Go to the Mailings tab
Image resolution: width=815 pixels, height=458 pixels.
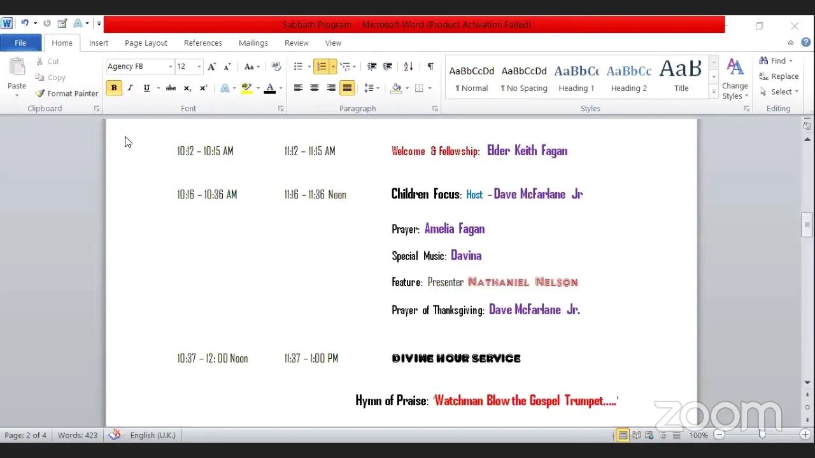[x=253, y=43]
